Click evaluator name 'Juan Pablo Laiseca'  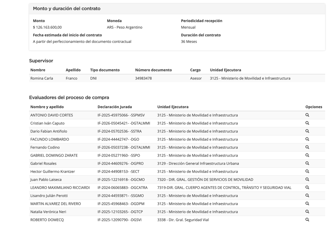pyautogui.click(x=46, y=180)
